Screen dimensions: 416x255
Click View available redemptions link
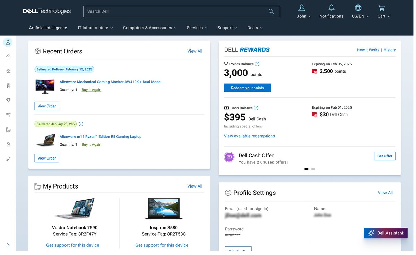tap(249, 136)
